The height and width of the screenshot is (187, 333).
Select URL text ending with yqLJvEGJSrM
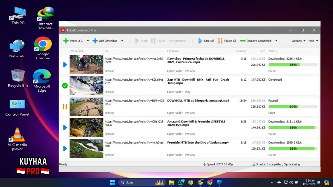point(134,60)
